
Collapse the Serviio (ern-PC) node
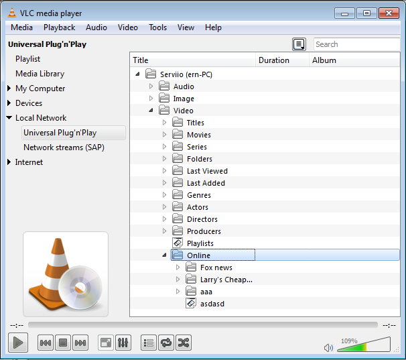138,74
